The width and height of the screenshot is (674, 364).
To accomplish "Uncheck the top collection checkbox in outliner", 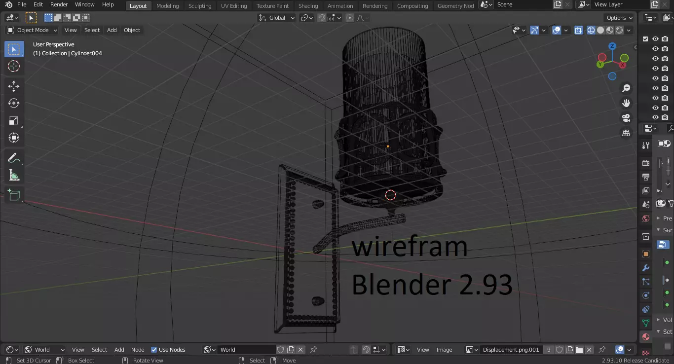I will [645, 38].
